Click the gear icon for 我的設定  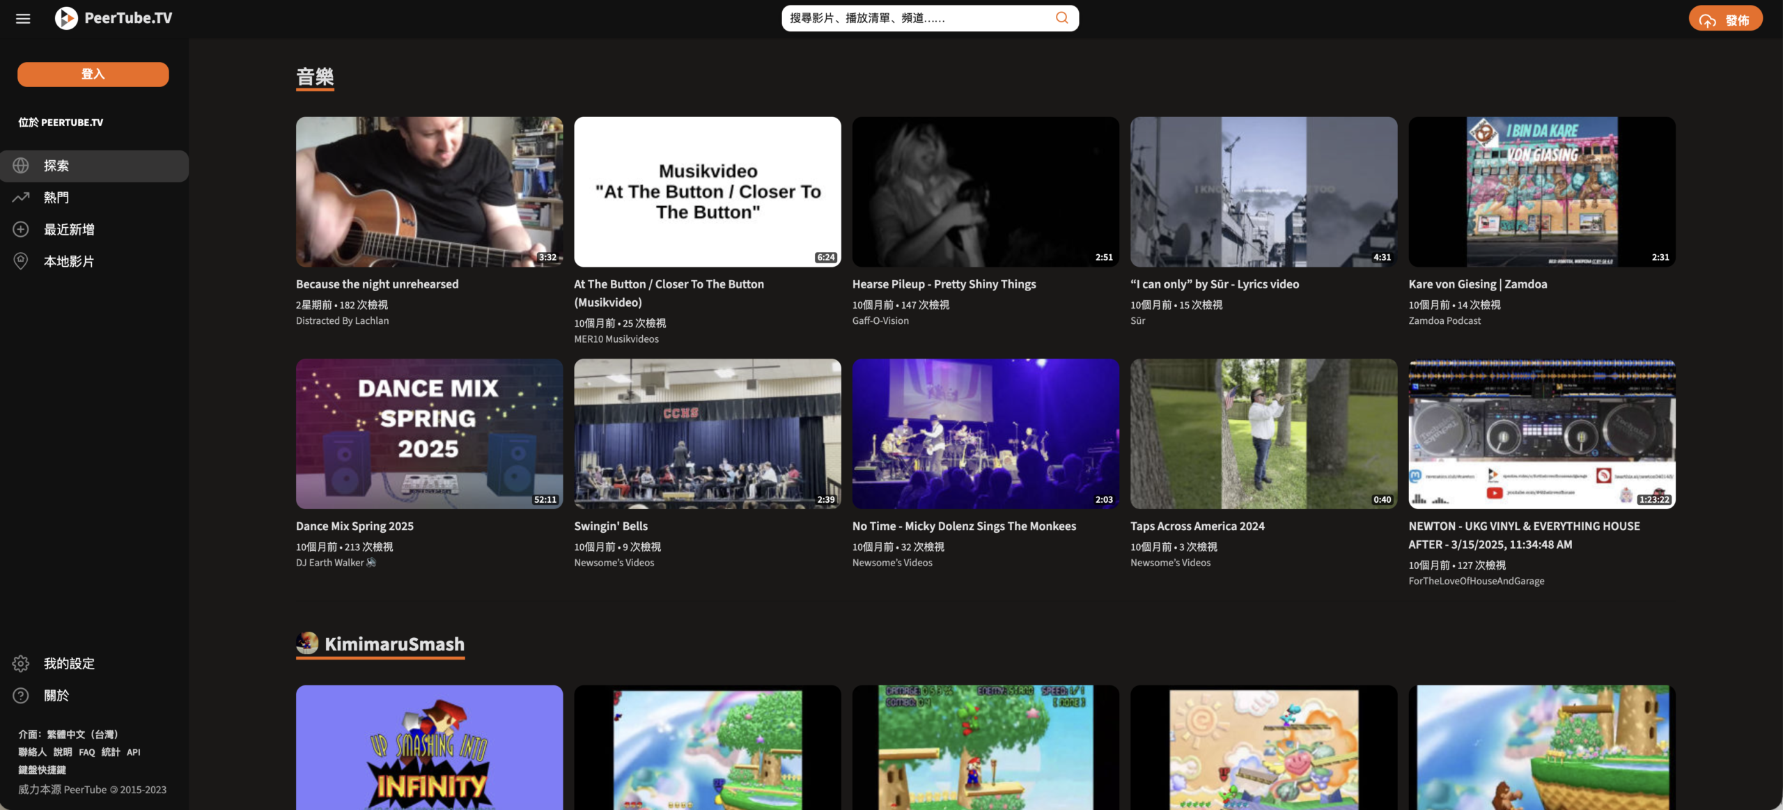[21, 663]
